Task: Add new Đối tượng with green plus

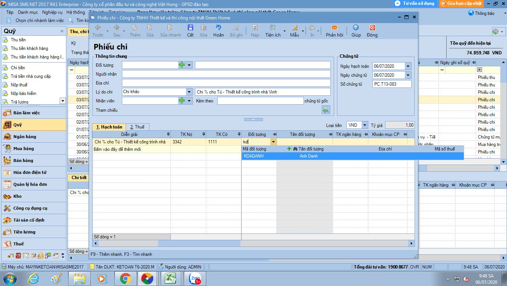Action: pos(182,65)
